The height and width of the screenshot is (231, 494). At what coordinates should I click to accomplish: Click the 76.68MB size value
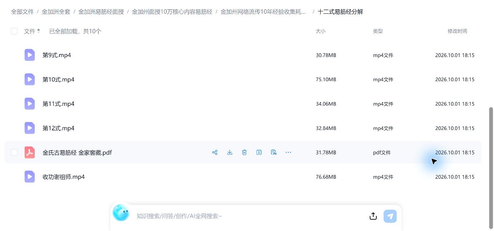point(326,177)
